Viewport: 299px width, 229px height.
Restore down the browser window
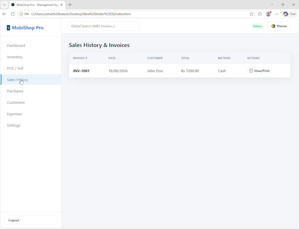click(283, 5)
